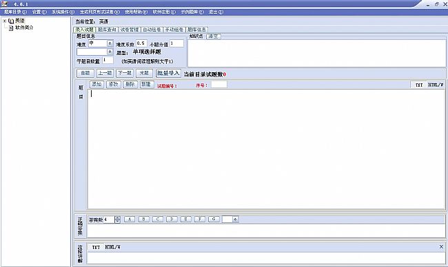Viewport: 448px width, 267px height.
Task: Click the 难度系数 value field
Action: tap(141, 43)
